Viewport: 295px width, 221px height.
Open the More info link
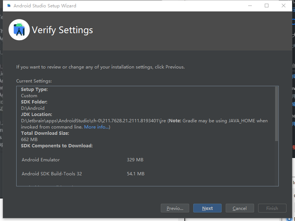click(x=97, y=127)
